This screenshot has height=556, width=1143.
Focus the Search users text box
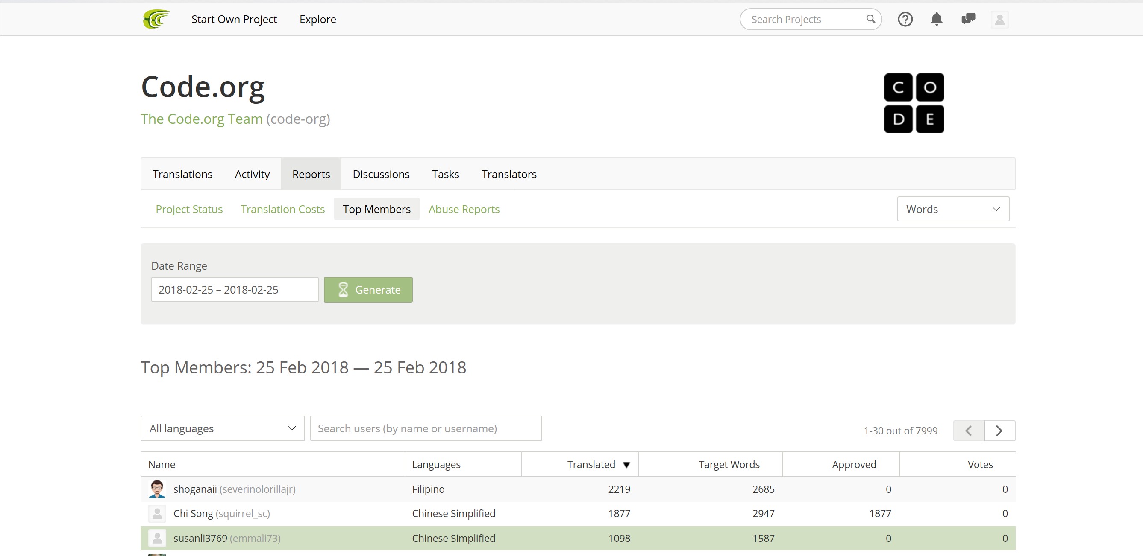click(x=426, y=428)
